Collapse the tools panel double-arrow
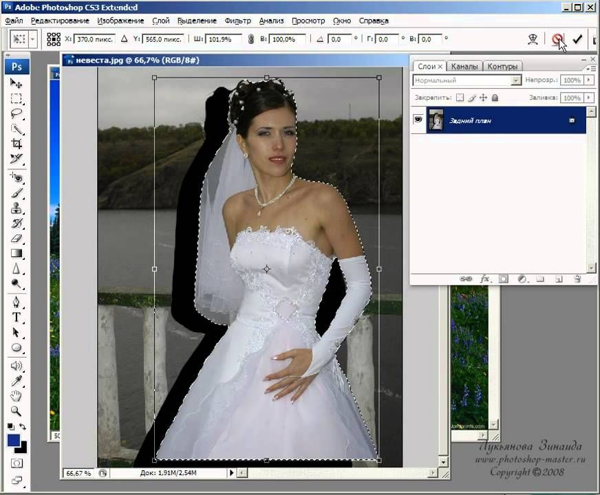 (x=8, y=56)
